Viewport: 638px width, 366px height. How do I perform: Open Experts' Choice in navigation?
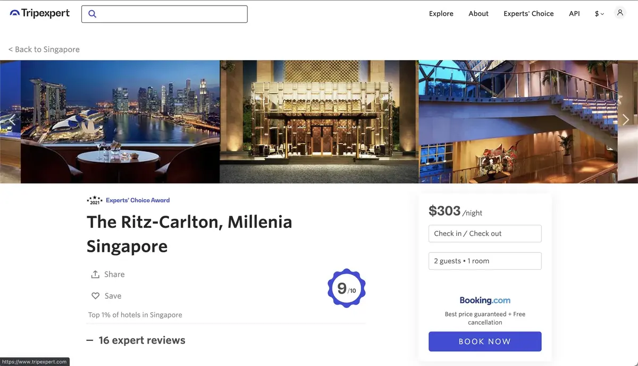click(528, 14)
